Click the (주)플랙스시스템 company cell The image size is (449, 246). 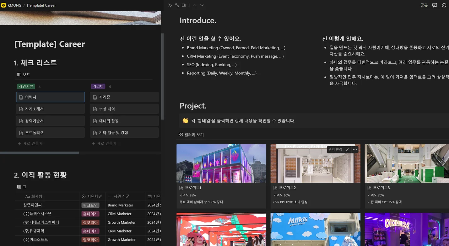tap(47, 214)
